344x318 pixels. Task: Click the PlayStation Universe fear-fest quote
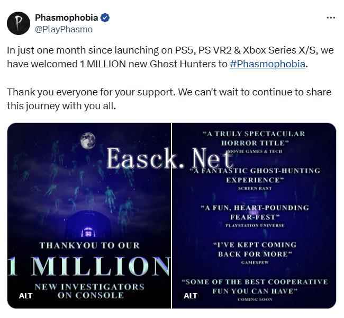pyautogui.click(x=254, y=212)
